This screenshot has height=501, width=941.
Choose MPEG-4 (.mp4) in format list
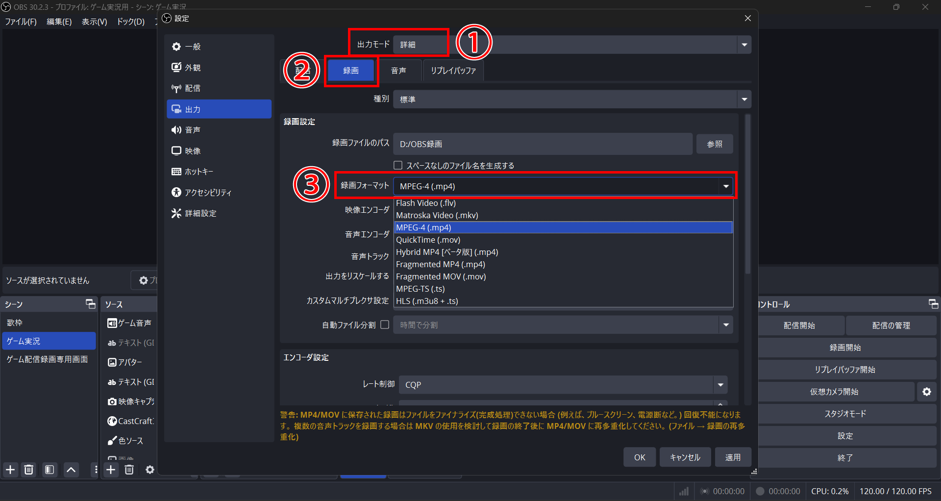[x=563, y=227]
